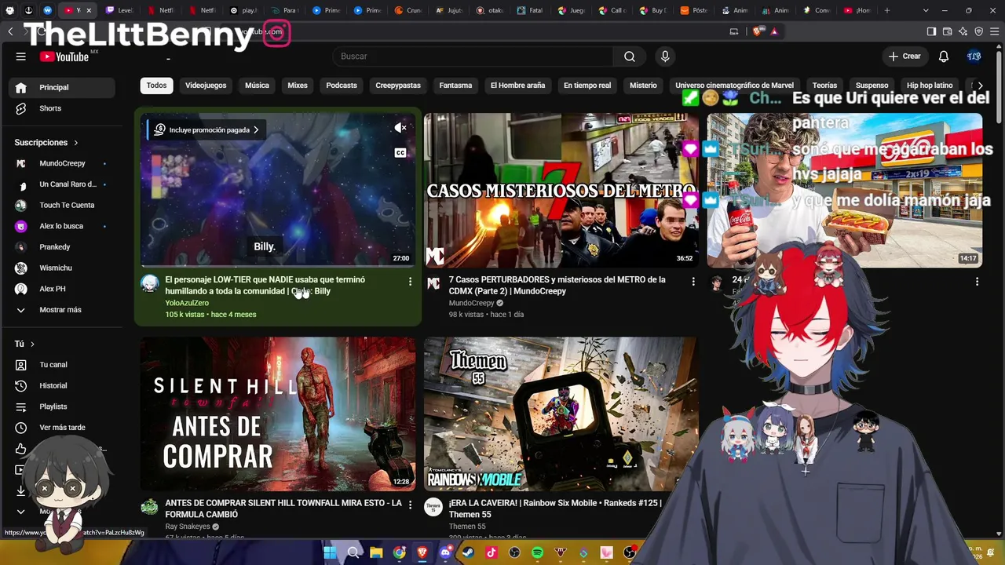Screen dimensions: 1005x565
Task: Select the Hip hop latino chip
Action: coord(930,86)
